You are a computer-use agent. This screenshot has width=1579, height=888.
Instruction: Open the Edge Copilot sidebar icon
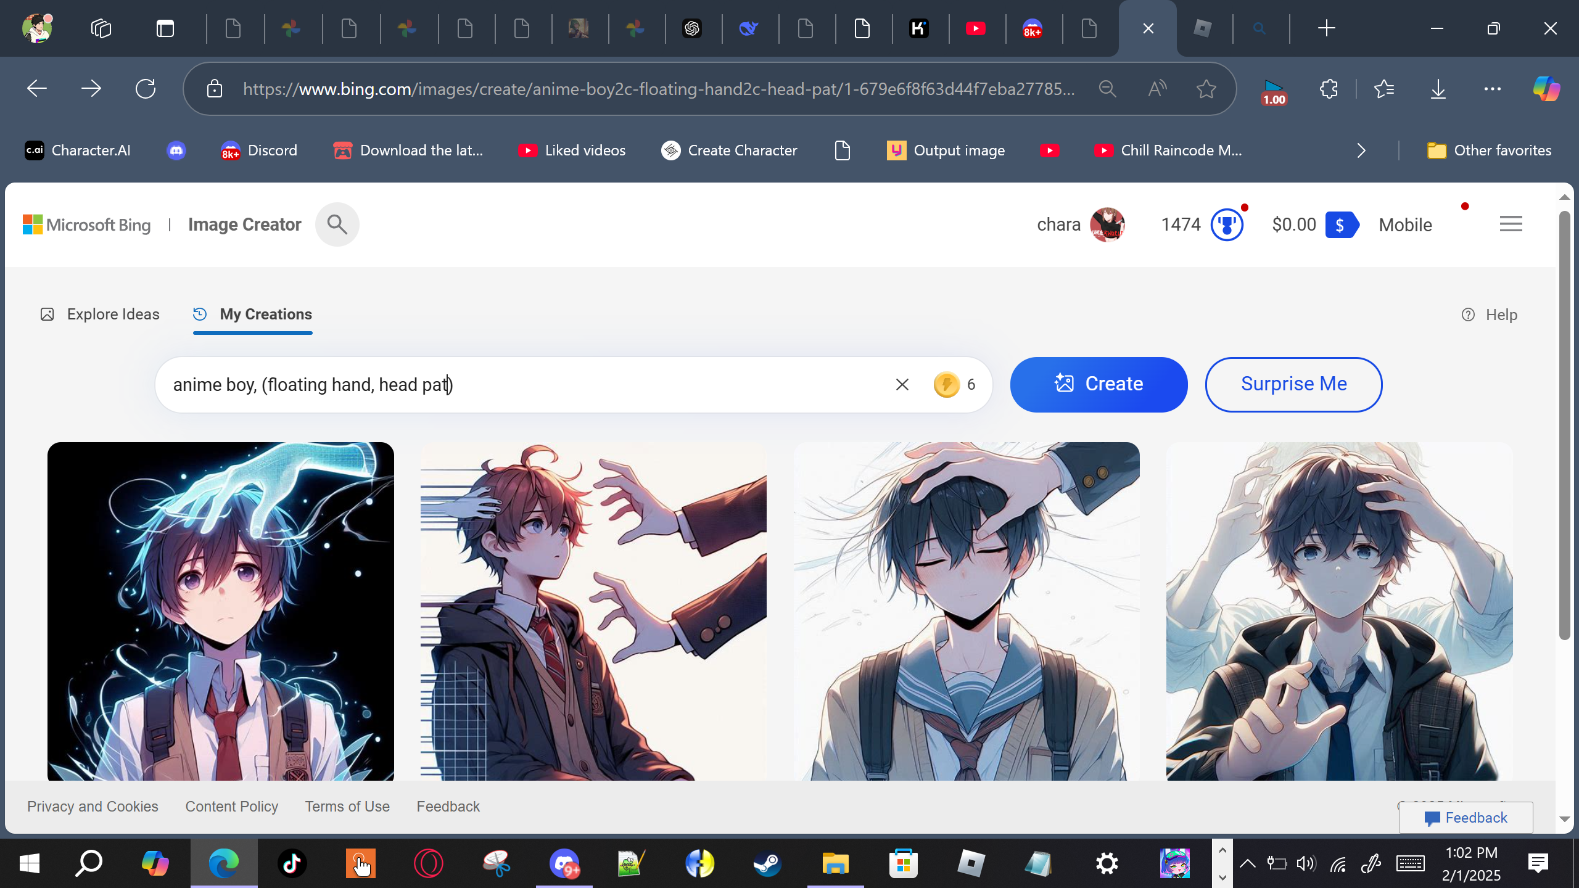pyautogui.click(x=1546, y=89)
